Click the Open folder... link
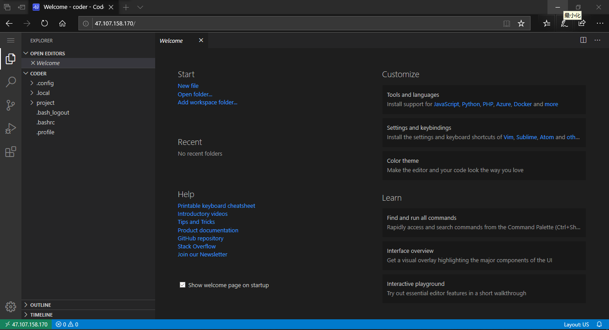609x330 pixels. pyautogui.click(x=195, y=94)
